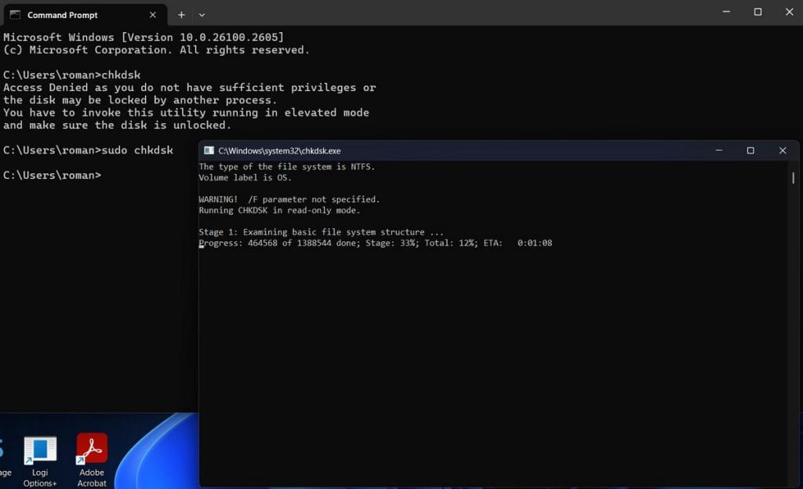This screenshot has height=489, width=803.
Task: Click '(c) Microsoft Corporation. All rights reserved.' line
Action: pos(156,49)
